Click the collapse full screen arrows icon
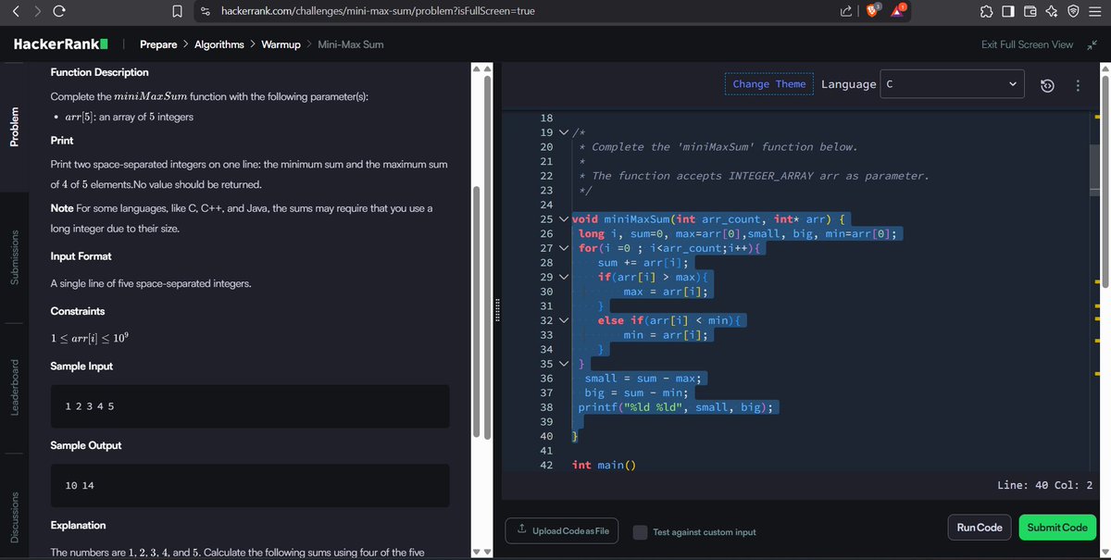 point(1091,44)
